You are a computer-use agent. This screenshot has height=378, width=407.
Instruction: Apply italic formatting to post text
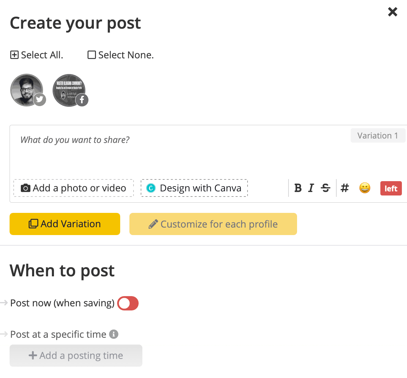311,188
